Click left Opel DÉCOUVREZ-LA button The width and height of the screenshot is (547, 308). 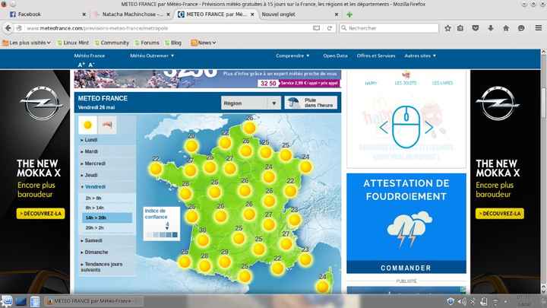coord(40,214)
